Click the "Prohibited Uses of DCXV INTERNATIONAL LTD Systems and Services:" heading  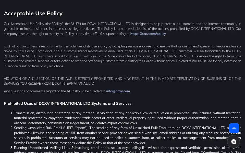coord(68,104)
